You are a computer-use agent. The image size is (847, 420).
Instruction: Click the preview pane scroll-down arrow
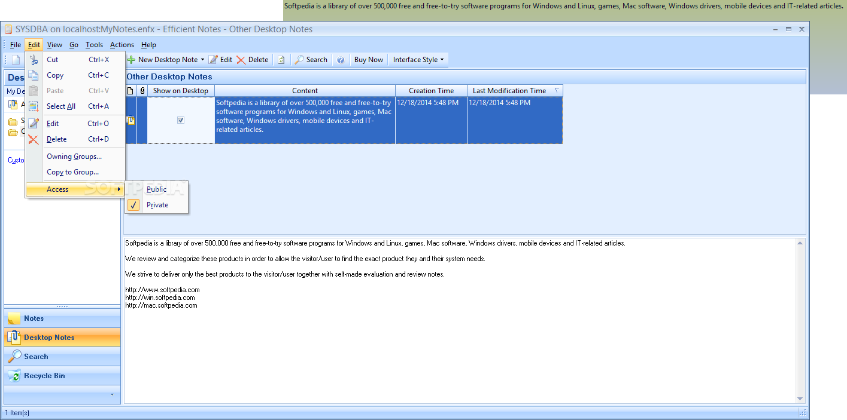(x=800, y=398)
